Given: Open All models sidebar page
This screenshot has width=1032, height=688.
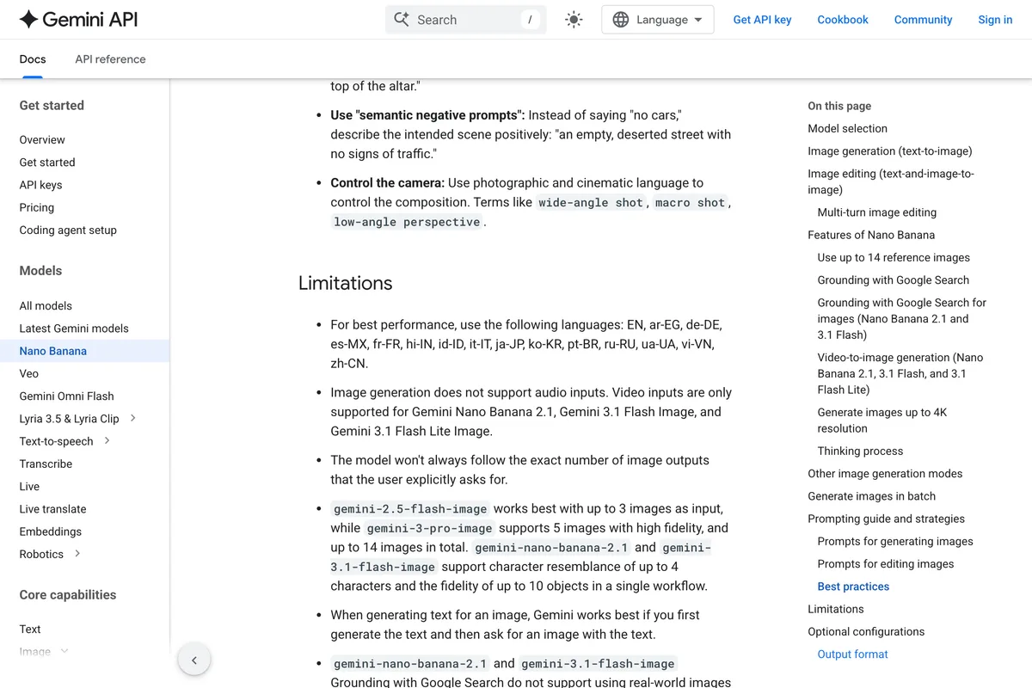Looking at the screenshot, I should 46,305.
